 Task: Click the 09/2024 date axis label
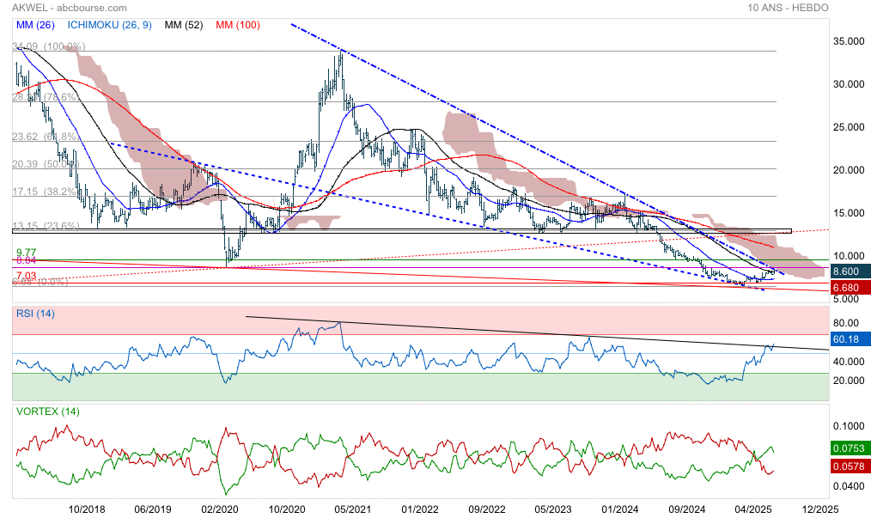click(686, 509)
